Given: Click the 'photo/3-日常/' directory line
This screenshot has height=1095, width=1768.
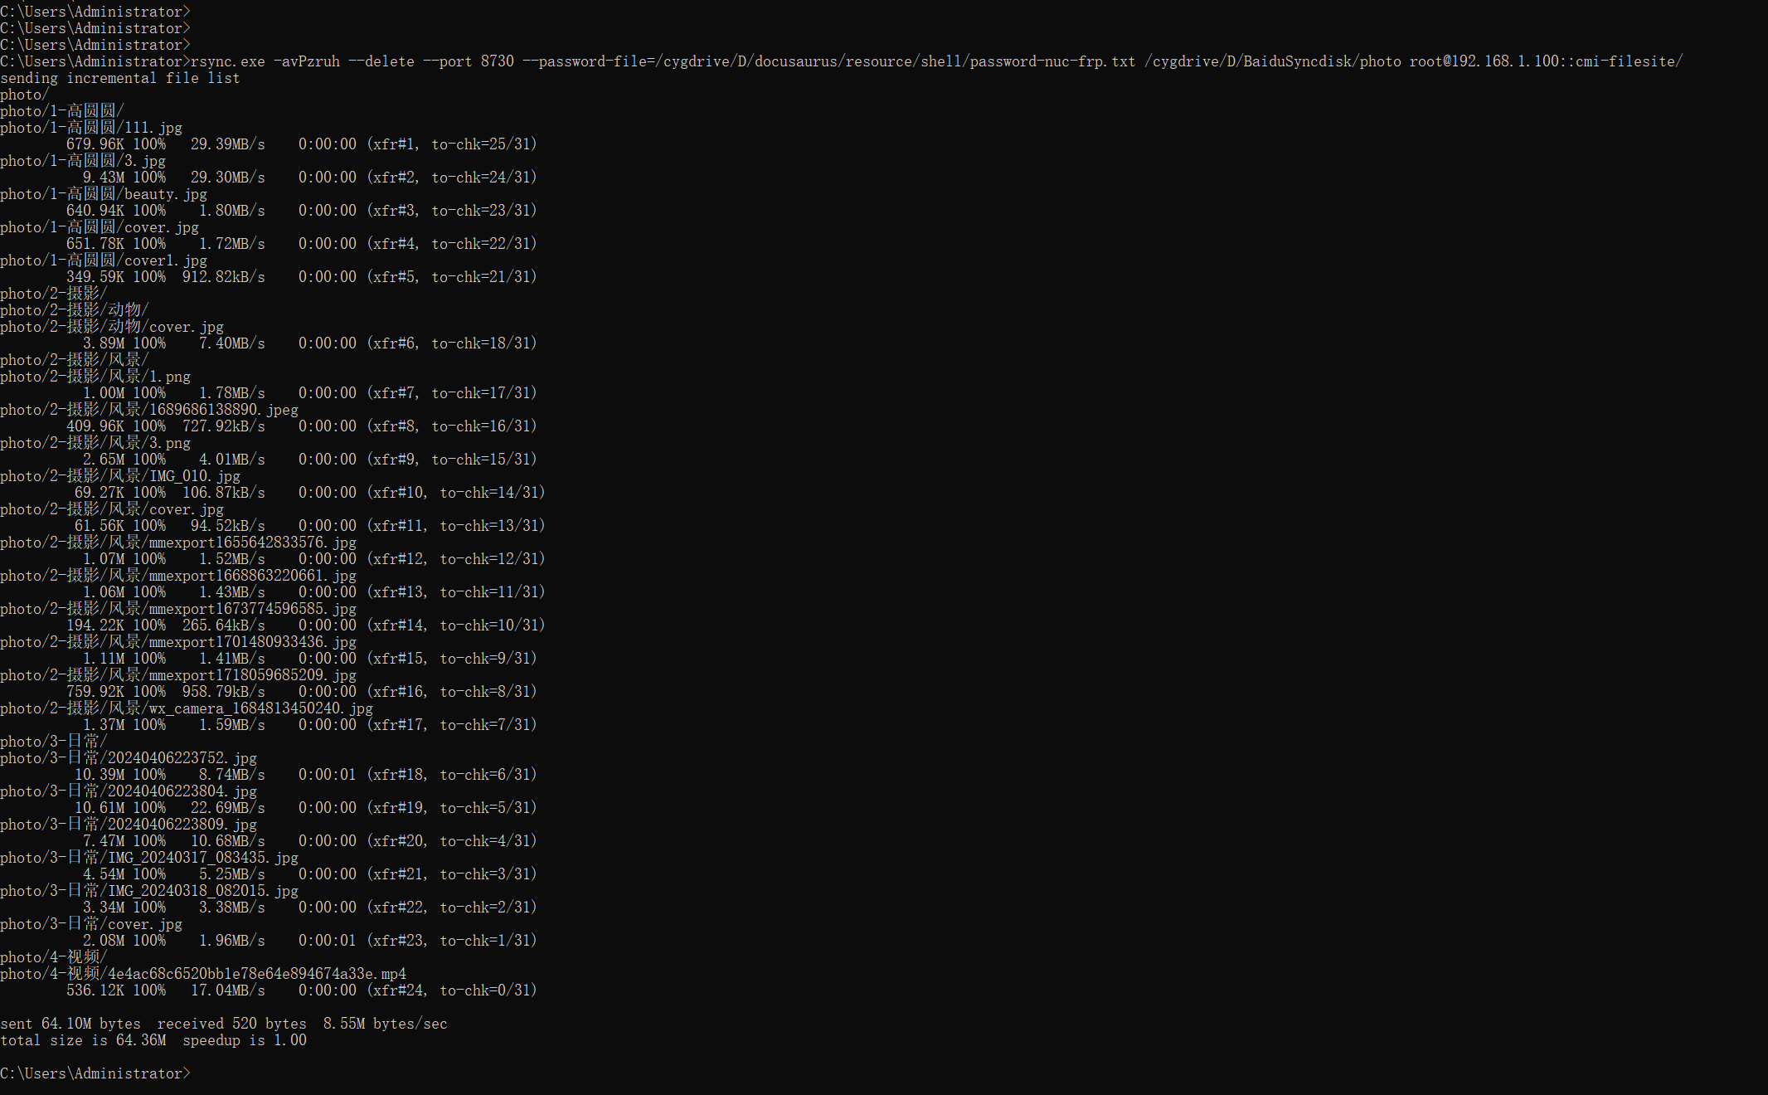Looking at the screenshot, I should 54,742.
